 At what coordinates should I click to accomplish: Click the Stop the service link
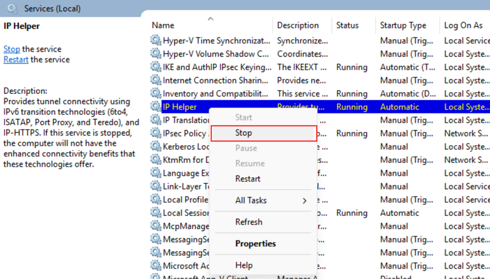point(12,49)
